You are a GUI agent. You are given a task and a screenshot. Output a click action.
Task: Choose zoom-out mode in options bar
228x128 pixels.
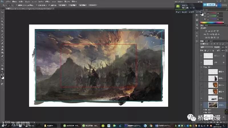[12, 5]
